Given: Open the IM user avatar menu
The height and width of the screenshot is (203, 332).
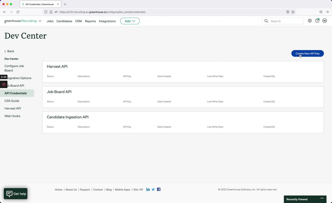Looking at the screenshot, I should click(324, 21).
